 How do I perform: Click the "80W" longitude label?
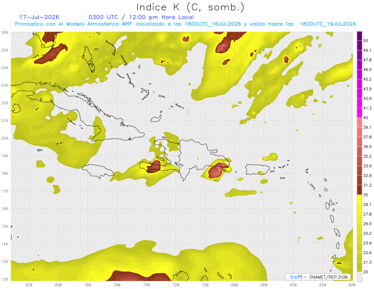pyautogui.click(x=58, y=285)
